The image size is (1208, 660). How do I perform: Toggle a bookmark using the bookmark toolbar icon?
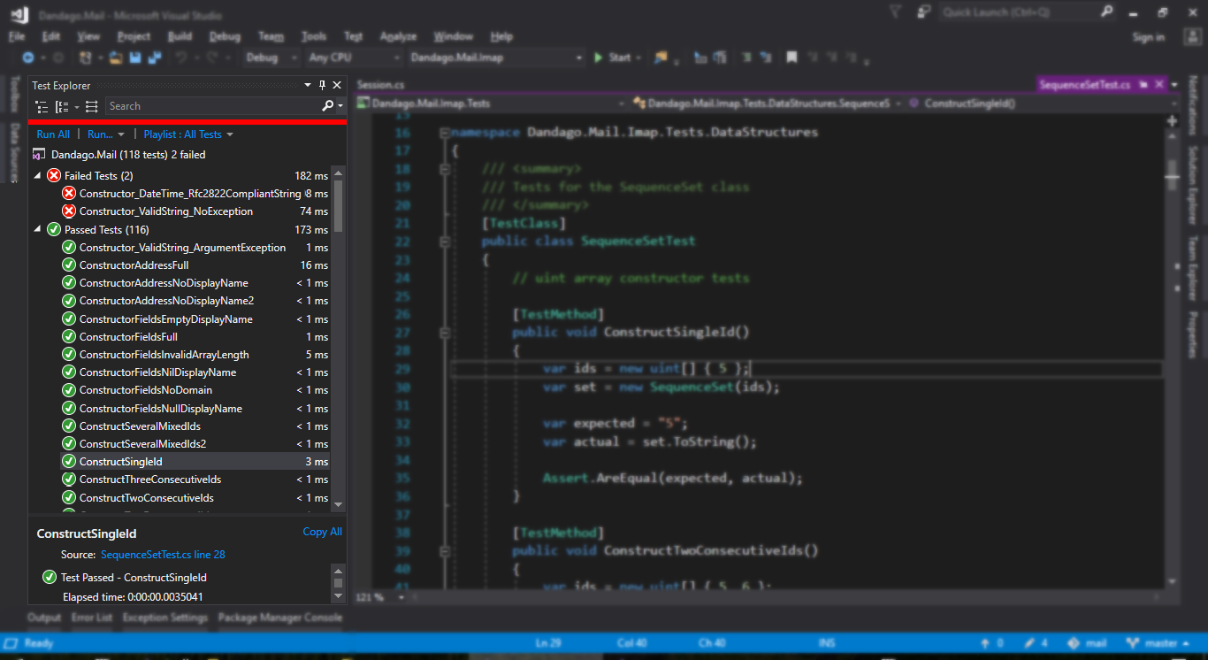pos(791,57)
